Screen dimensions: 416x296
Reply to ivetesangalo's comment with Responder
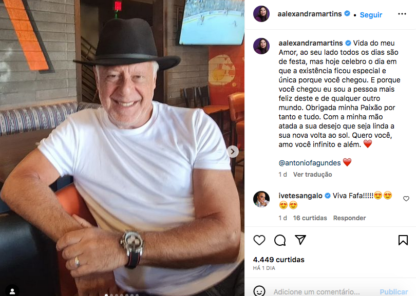[x=349, y=218]
